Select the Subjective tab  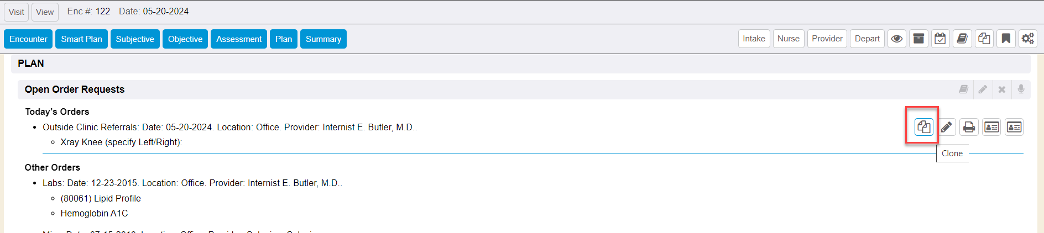click(135, 39)
